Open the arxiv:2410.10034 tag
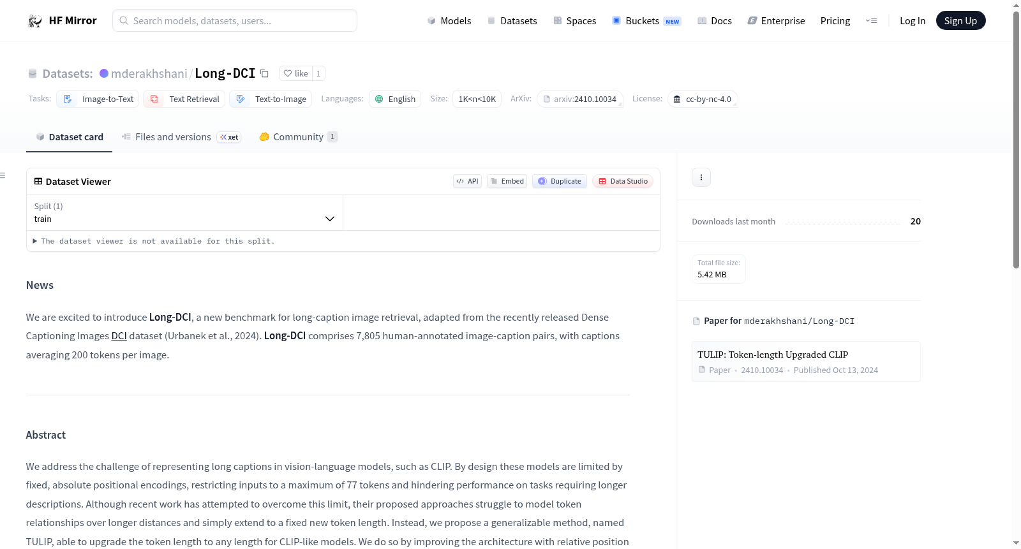1021x549 pixels. [580, 99]
